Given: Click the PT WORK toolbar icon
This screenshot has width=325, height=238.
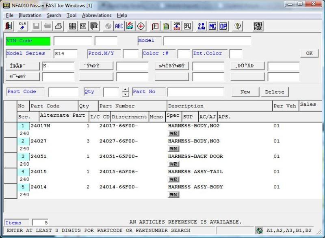Looking at the screenshot, I should click(x=258, y=26).
